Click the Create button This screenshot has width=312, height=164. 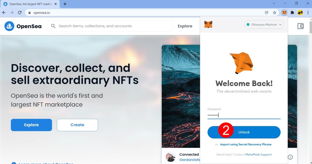tap(77, 125)
